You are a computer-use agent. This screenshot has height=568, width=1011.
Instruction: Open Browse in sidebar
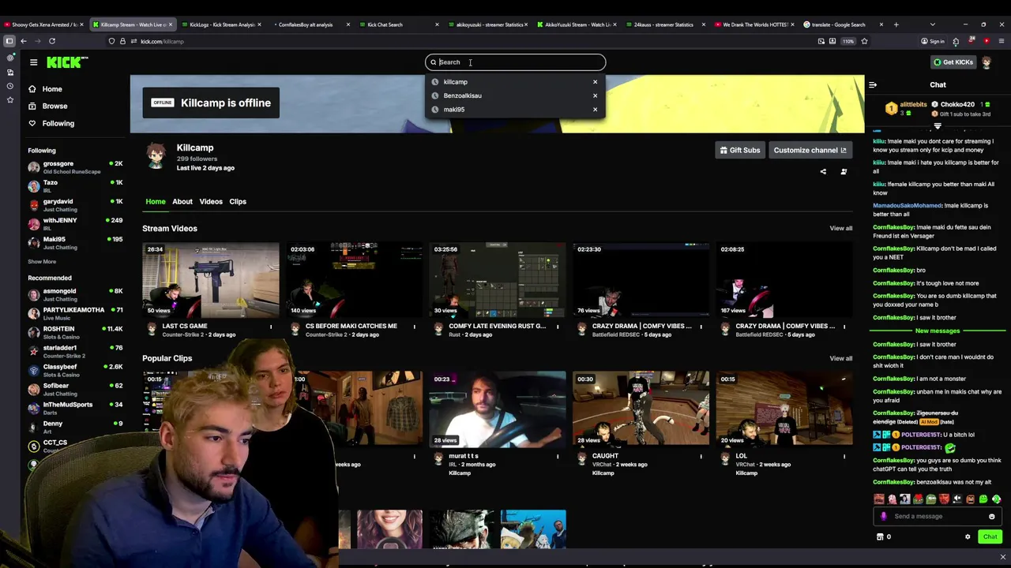tap(54, 106)
